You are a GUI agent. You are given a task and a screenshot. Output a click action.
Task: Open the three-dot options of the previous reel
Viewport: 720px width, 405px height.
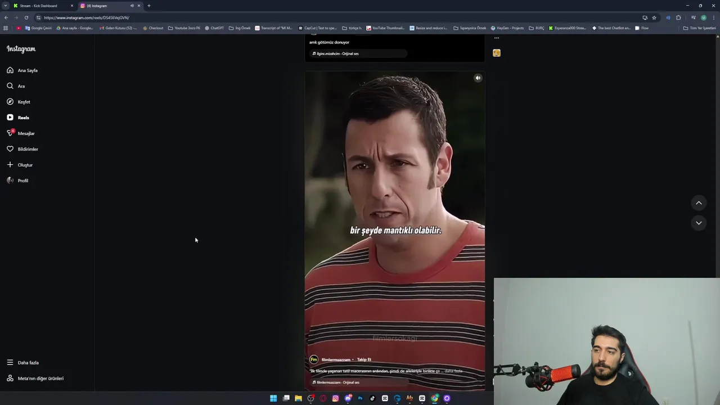point(496,38)
